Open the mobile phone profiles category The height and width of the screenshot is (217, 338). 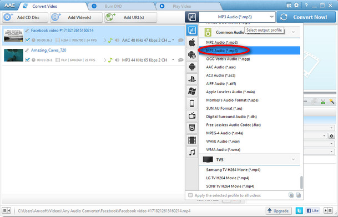point(192,104)
